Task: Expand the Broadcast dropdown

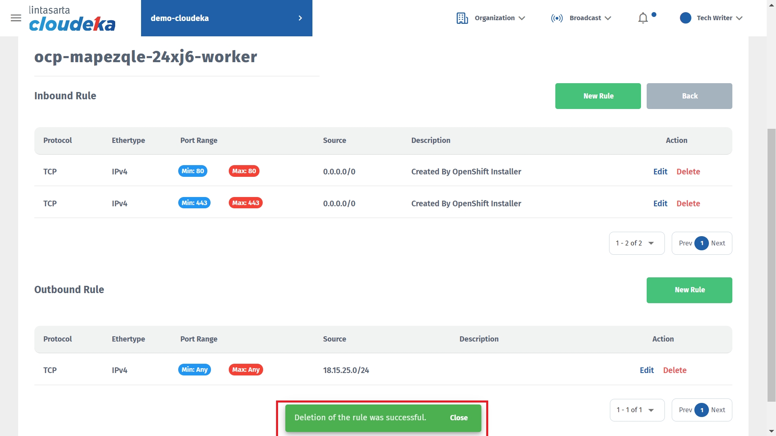Action: click(590, 18)
